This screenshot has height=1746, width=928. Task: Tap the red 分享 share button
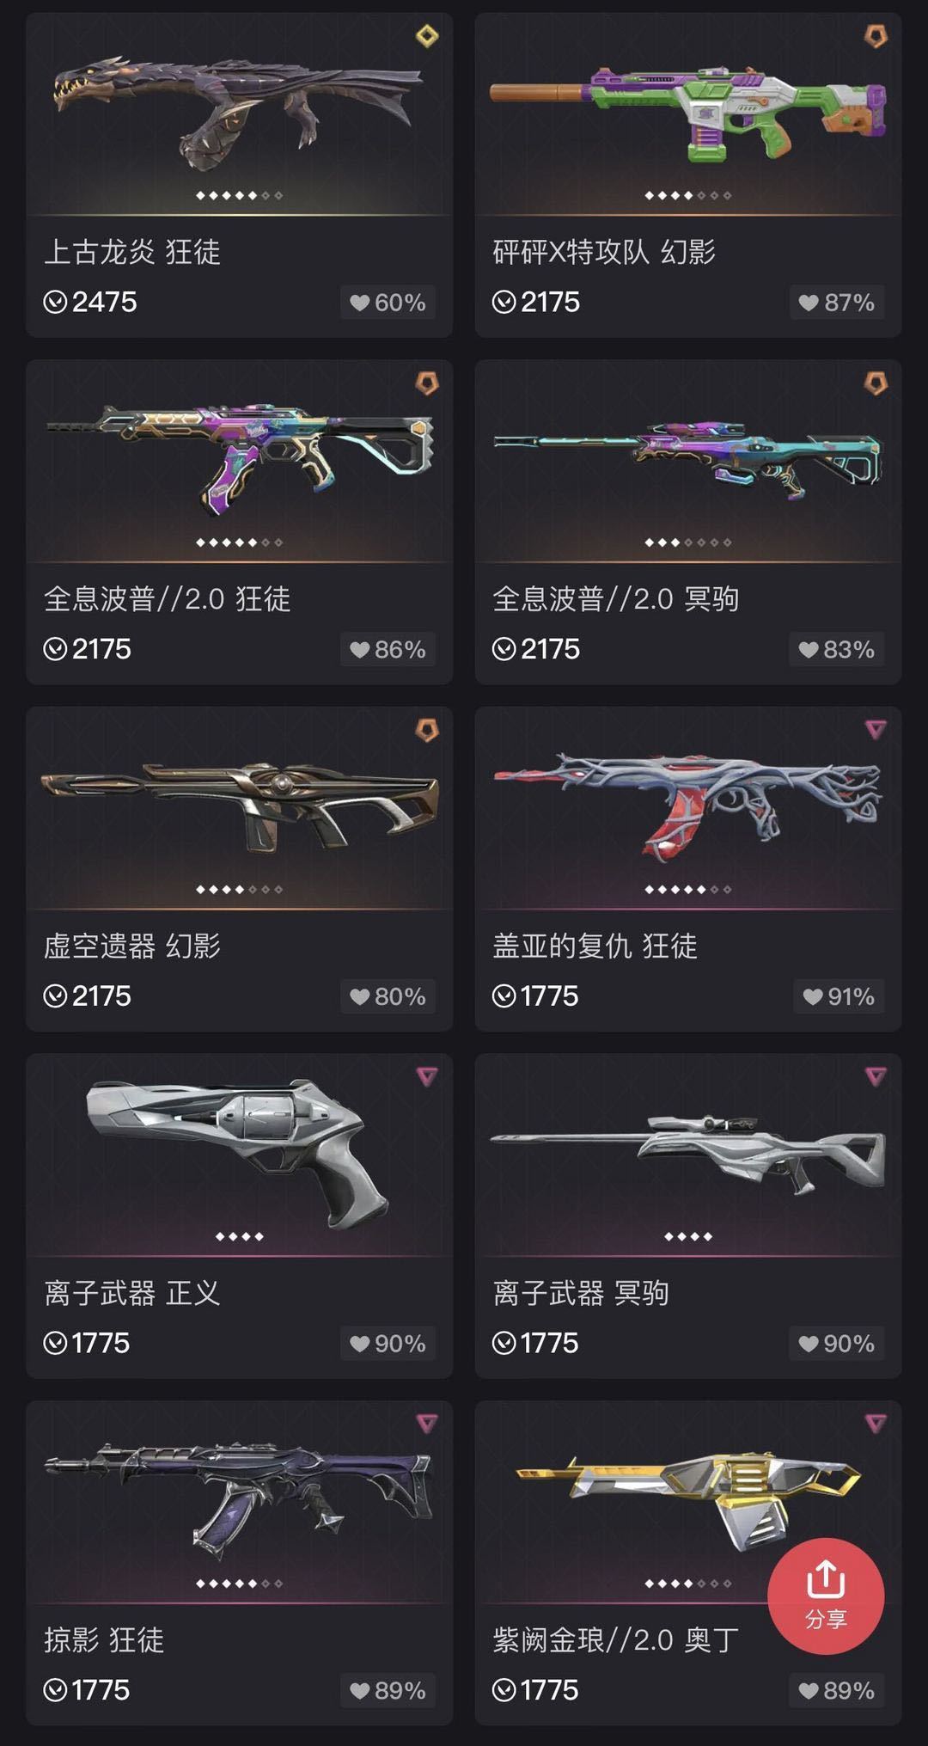(826, 1596)
